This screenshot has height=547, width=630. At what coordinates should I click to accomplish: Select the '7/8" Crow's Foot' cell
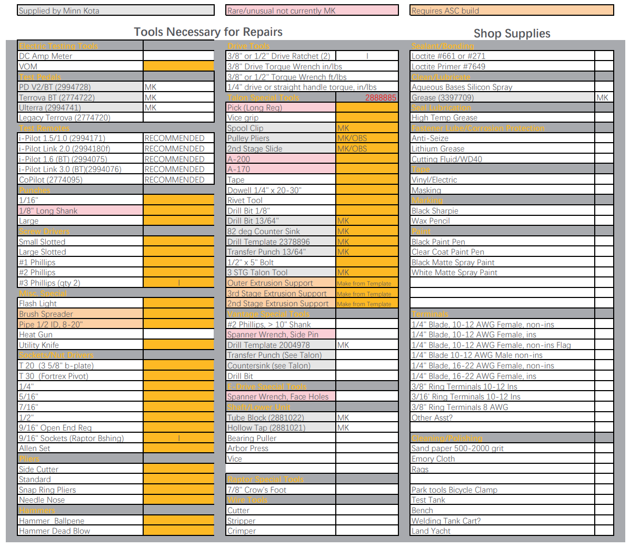(281, 490)
